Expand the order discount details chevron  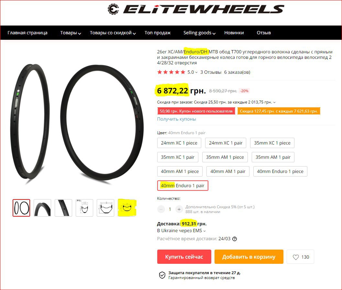tap(274, 102)
